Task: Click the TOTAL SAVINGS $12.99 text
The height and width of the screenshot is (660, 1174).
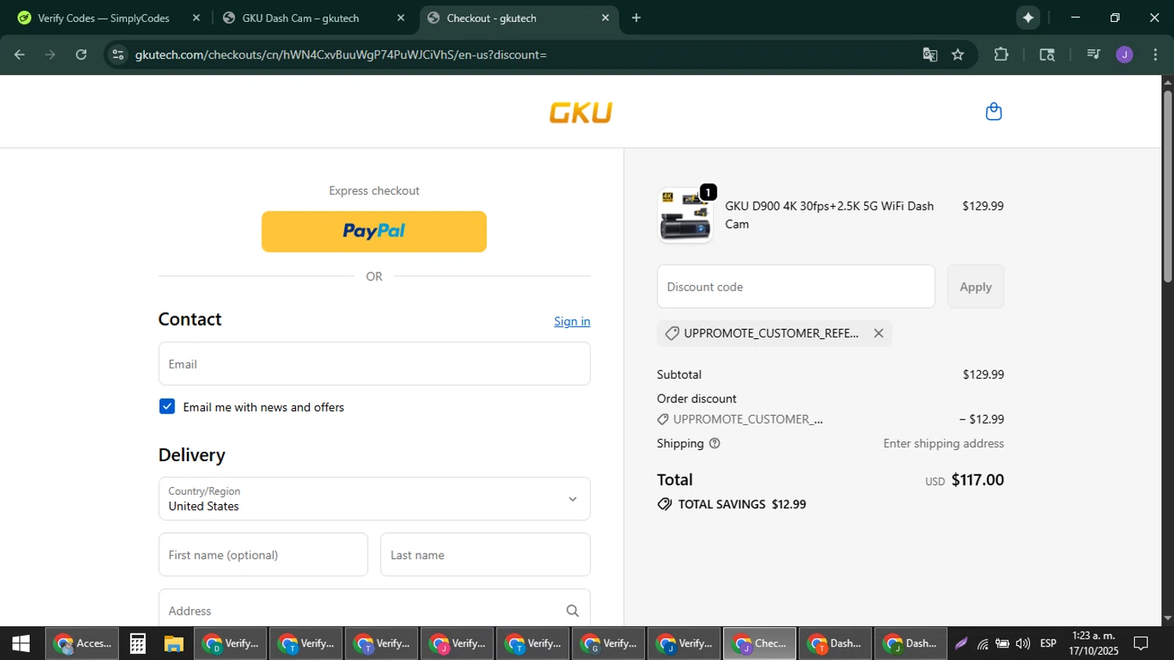Action: click(x=742, y=504)
